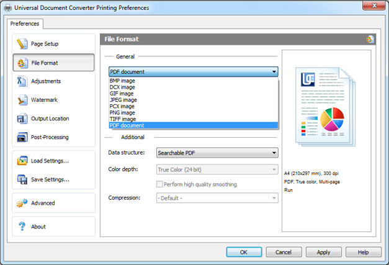Choose JPEG image from format list
The width and height of the screenshot is (389, 265).
pyautogui.click(x=123, y=100)
